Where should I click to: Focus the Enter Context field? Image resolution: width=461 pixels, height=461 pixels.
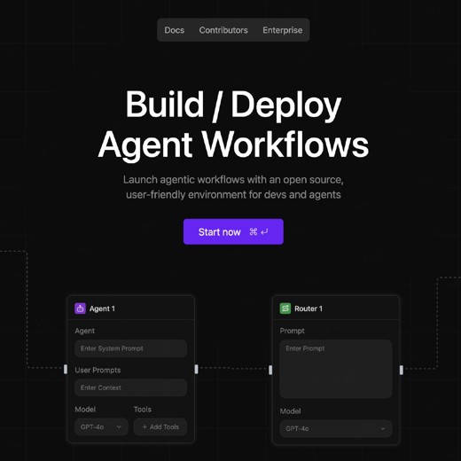(130, 387)
